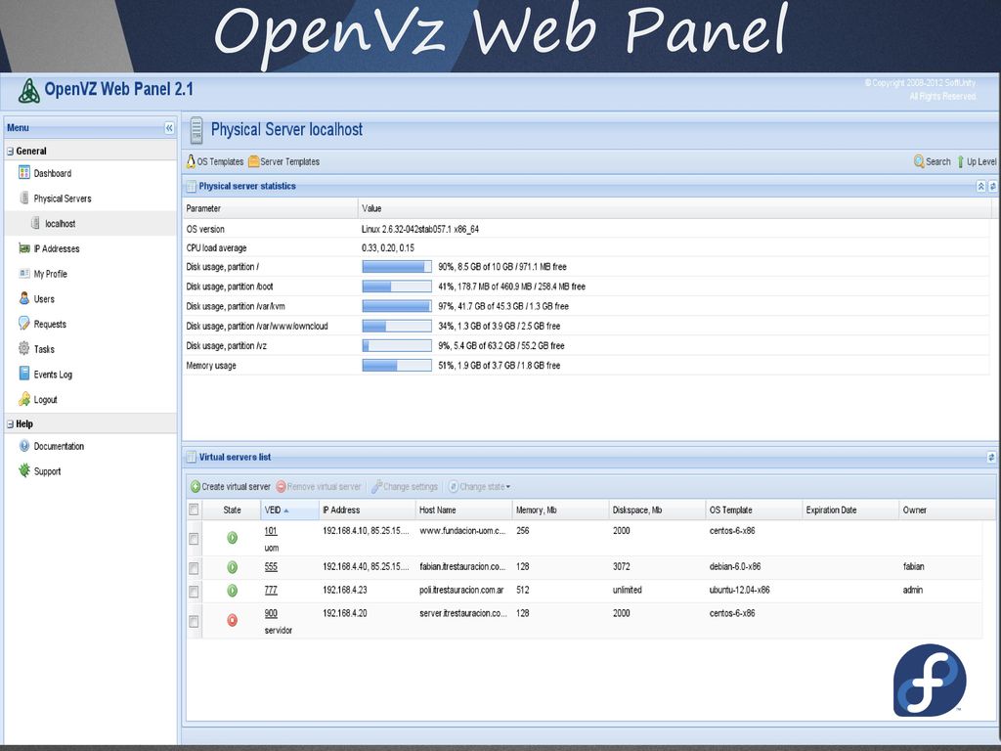The image size is (1001, 751).
Task: Open Documentation via its help icon
Action: (24, 446)
